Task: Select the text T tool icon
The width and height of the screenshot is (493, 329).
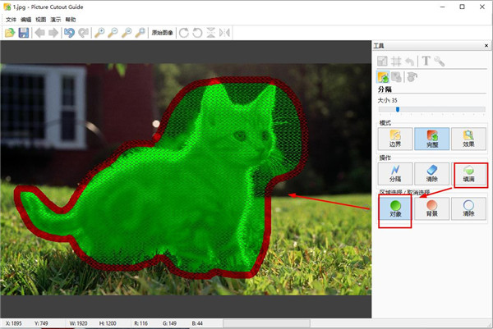Action: [x=426, y=61]
